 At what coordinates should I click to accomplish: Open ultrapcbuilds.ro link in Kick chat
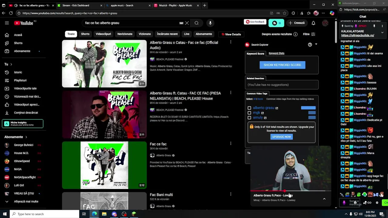[x=358, y=35]
